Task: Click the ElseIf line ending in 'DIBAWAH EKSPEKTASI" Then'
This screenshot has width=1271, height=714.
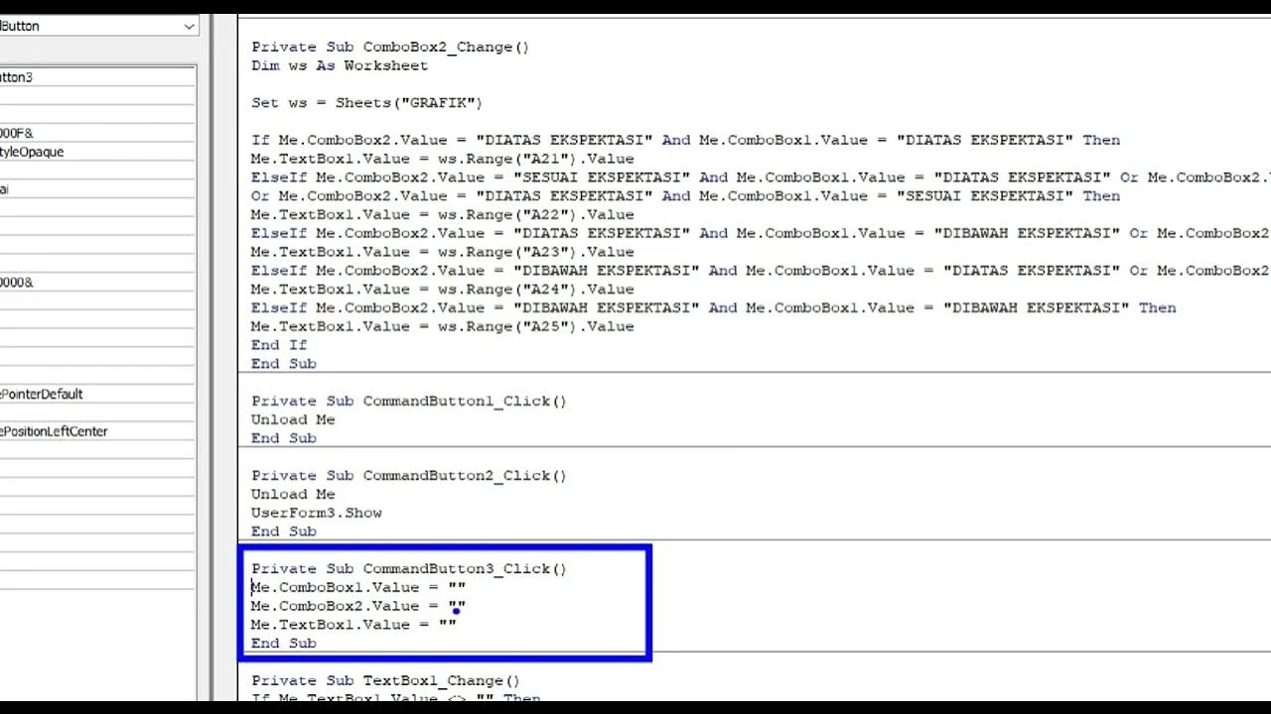Action: pyautogui.click(x=713, y=307)
